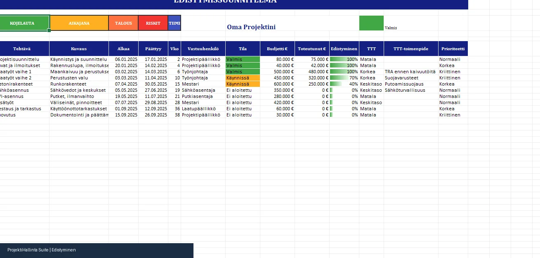Select the "Sähköasentaja" responsible person cell

203,90
